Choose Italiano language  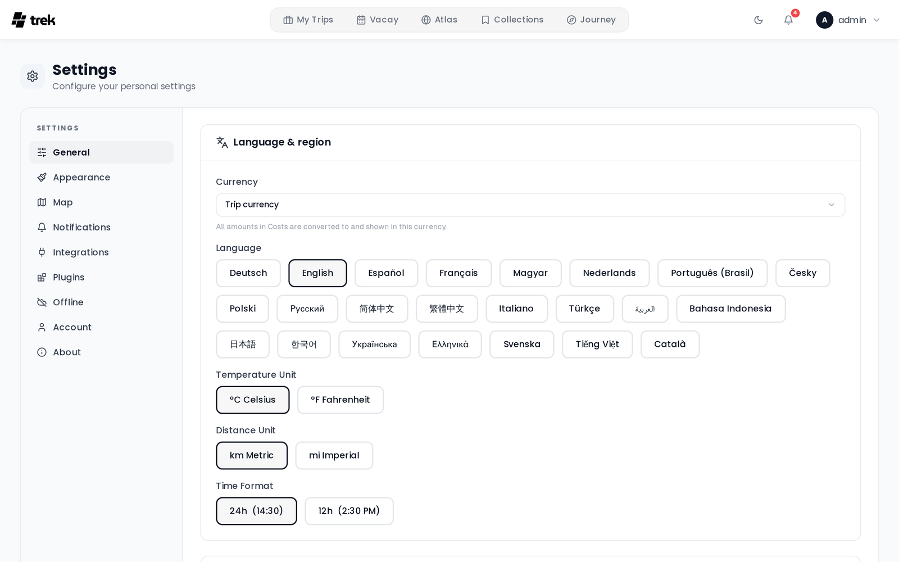[x=516, y=309]
